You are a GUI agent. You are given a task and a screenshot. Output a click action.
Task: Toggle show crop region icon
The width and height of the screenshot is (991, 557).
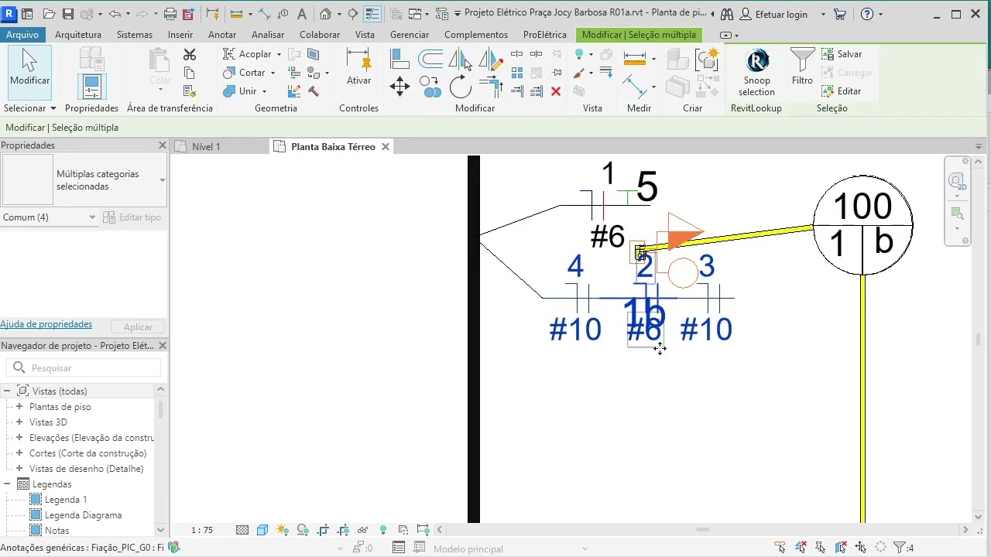343,530
